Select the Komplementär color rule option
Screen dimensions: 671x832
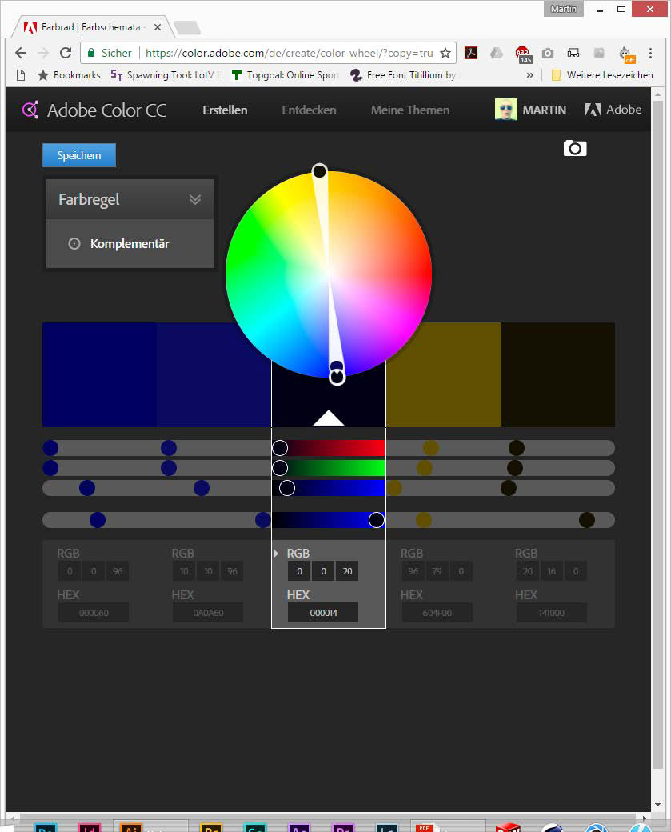pyautogui.click(x=130, y=244)
